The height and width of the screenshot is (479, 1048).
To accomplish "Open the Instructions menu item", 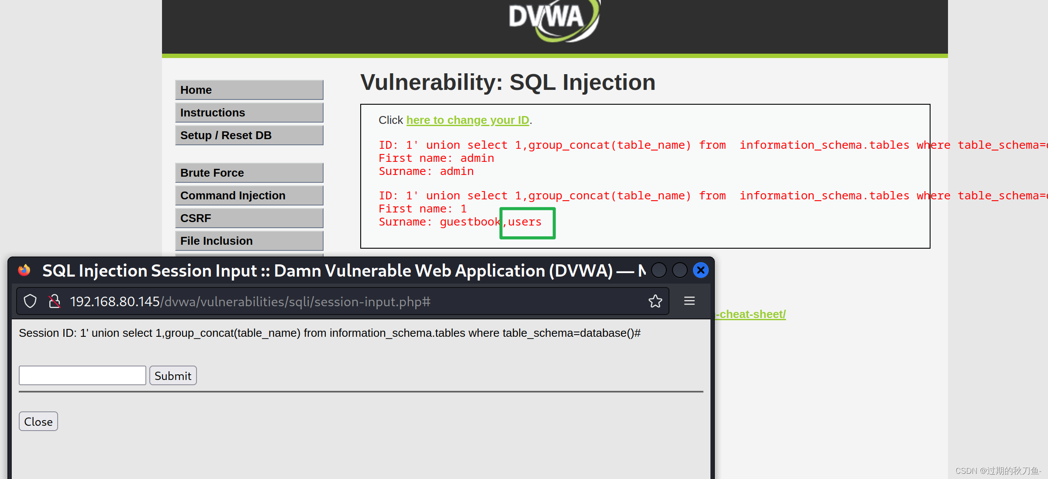I will tap(249, 113).
